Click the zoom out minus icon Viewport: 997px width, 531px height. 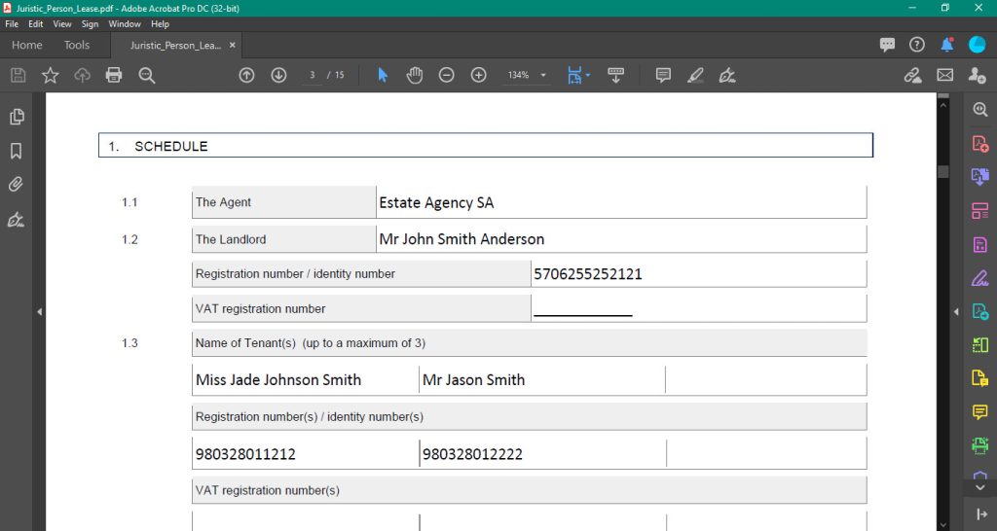[447, 75]
